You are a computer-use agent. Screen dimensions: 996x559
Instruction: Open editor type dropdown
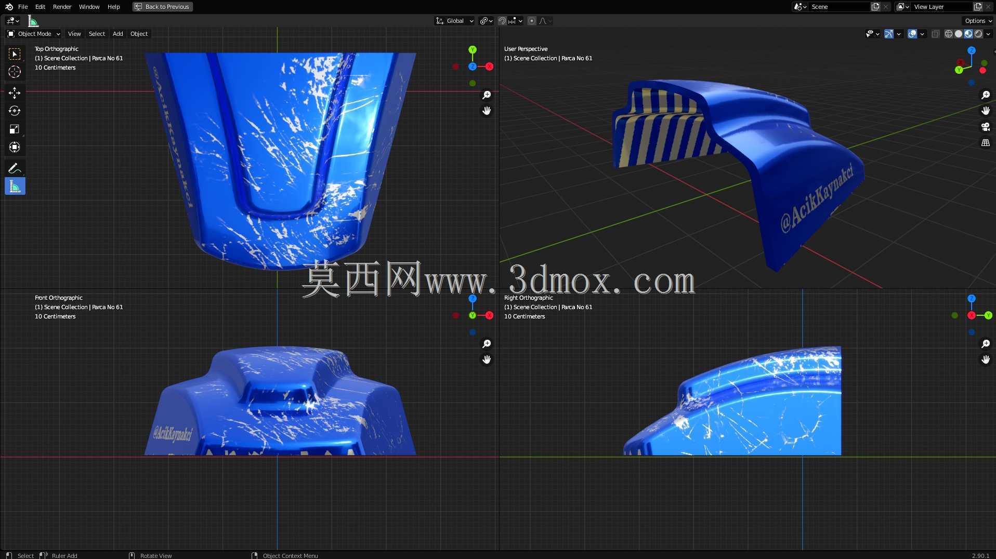tap(13, 21)
